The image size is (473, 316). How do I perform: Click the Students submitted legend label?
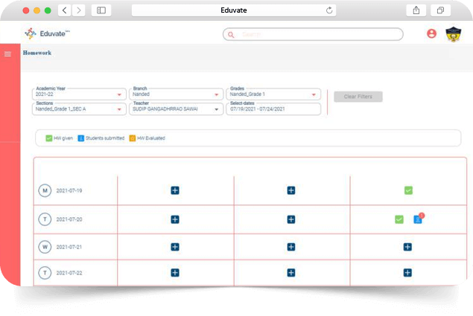105,138
